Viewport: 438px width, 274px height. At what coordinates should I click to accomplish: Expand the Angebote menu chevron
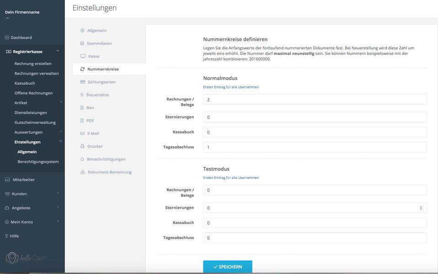[x=58, y=207]
